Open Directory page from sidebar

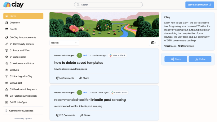[23, 23]
